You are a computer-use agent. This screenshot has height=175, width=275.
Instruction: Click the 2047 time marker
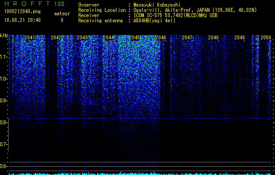[x=187, y=38]
